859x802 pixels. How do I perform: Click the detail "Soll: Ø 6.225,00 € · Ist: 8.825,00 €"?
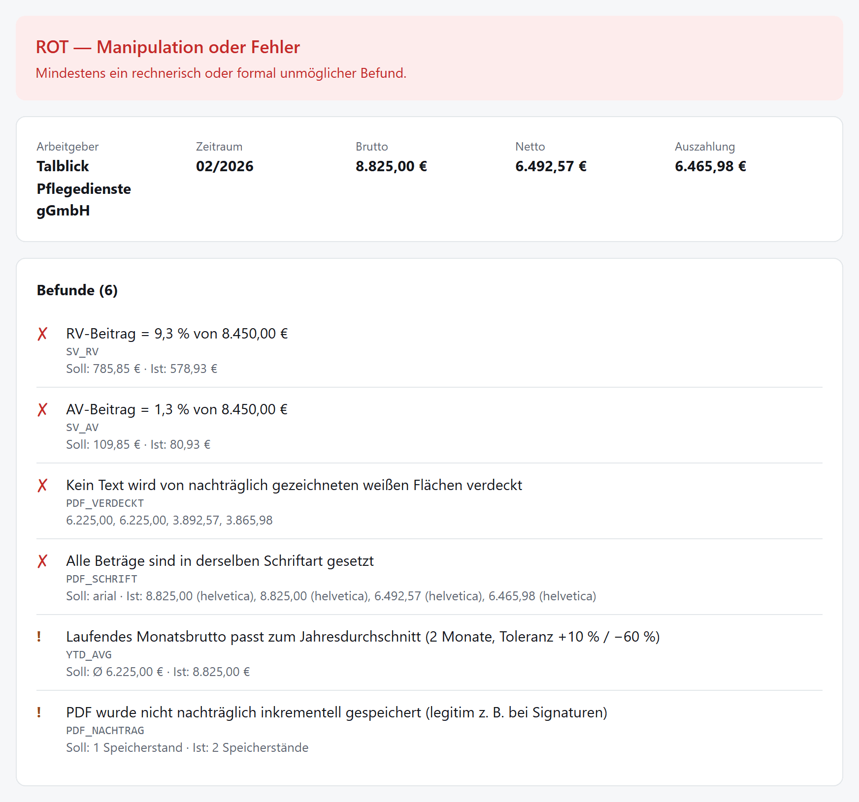tap(158, 672)
